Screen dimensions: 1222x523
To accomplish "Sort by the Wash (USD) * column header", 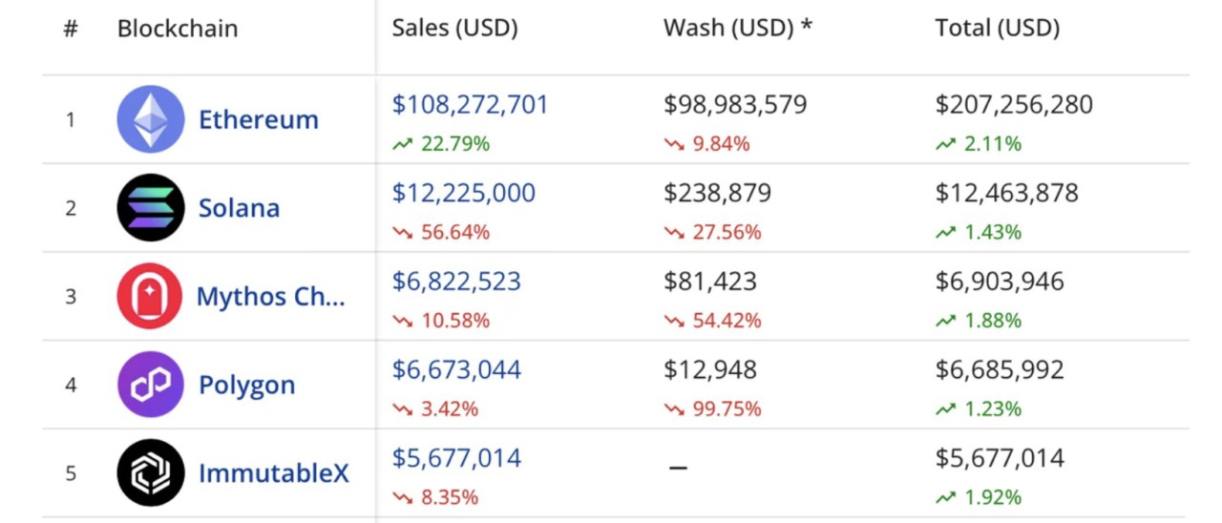I will pos(738,29).
